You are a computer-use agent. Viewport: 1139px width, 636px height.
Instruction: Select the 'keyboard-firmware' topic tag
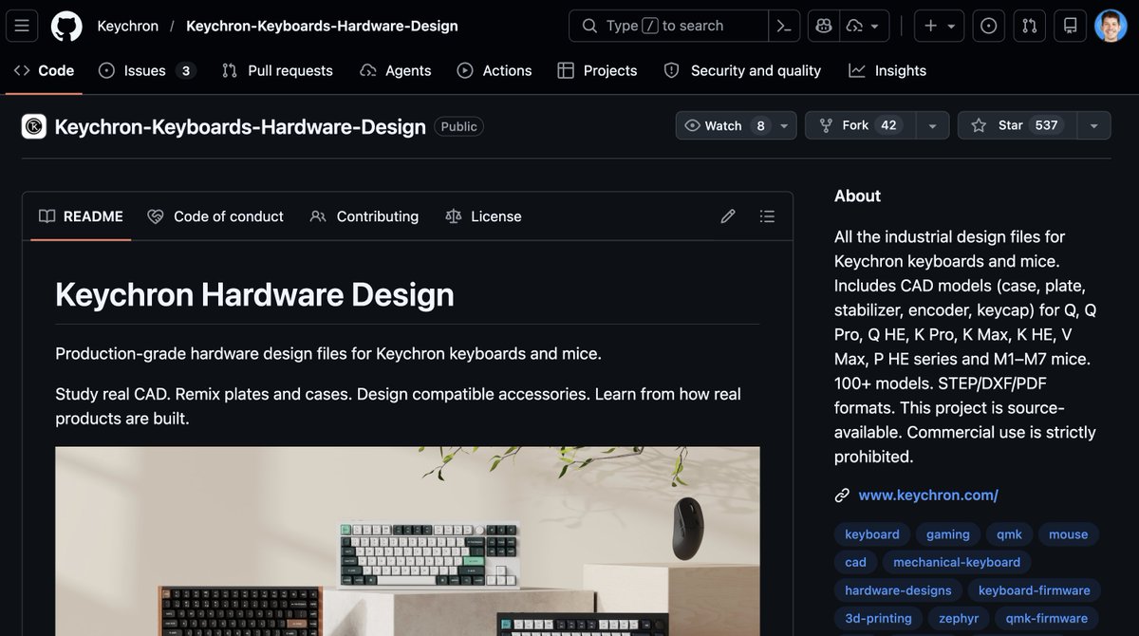click(1035, 590)
